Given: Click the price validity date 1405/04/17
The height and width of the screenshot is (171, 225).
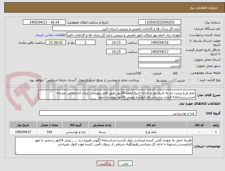Looking at the screenshot, I should [159, 51].
